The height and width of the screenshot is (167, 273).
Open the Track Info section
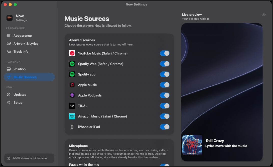tap(29, 51)
